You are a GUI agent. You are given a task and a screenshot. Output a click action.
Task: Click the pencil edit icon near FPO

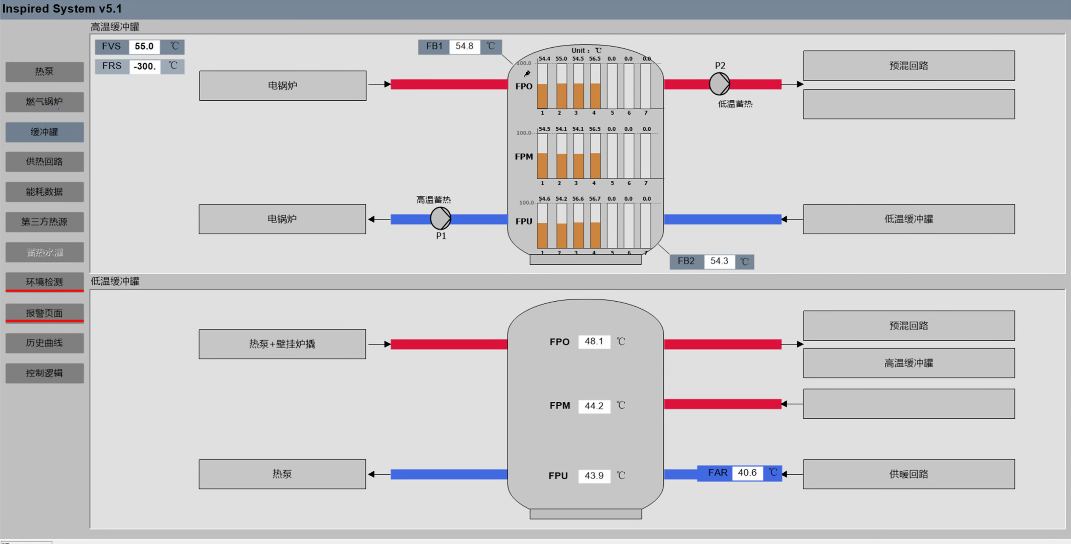click(527, 74)
